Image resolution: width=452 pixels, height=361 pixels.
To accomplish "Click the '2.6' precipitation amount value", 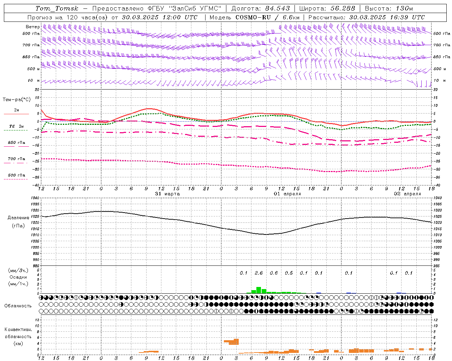I will (259, 273).
